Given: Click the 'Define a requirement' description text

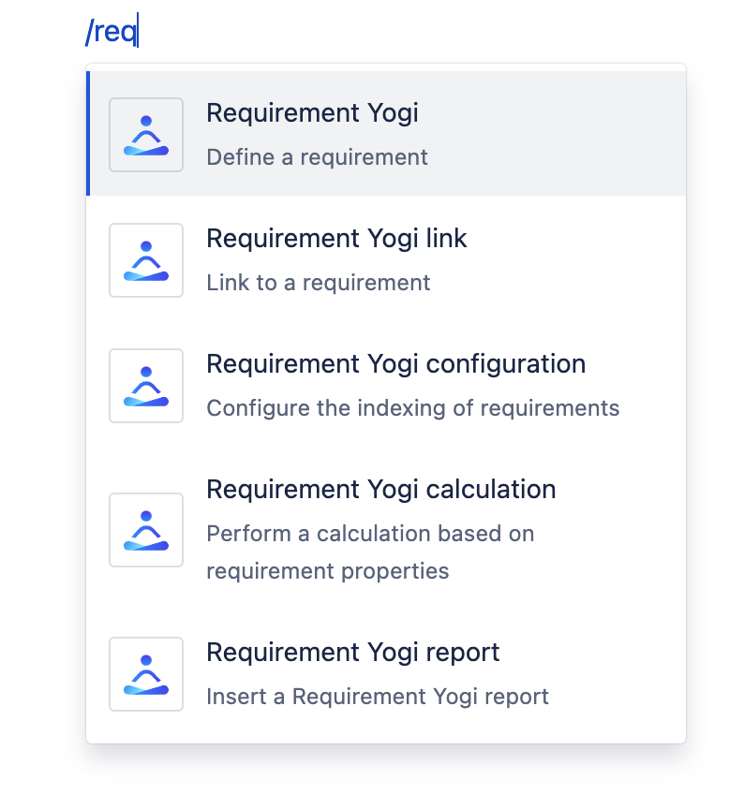Looking at the screenshot, I should 317,157.
